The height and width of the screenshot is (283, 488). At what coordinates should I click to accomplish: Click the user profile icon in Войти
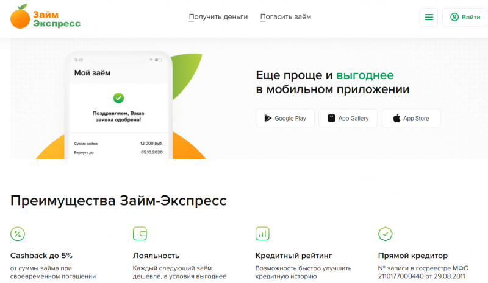(454, 17)
